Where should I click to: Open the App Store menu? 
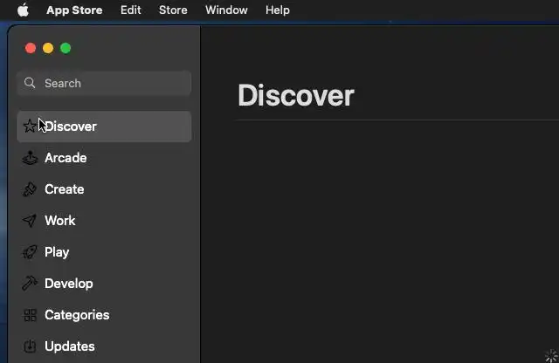[74, 10]
